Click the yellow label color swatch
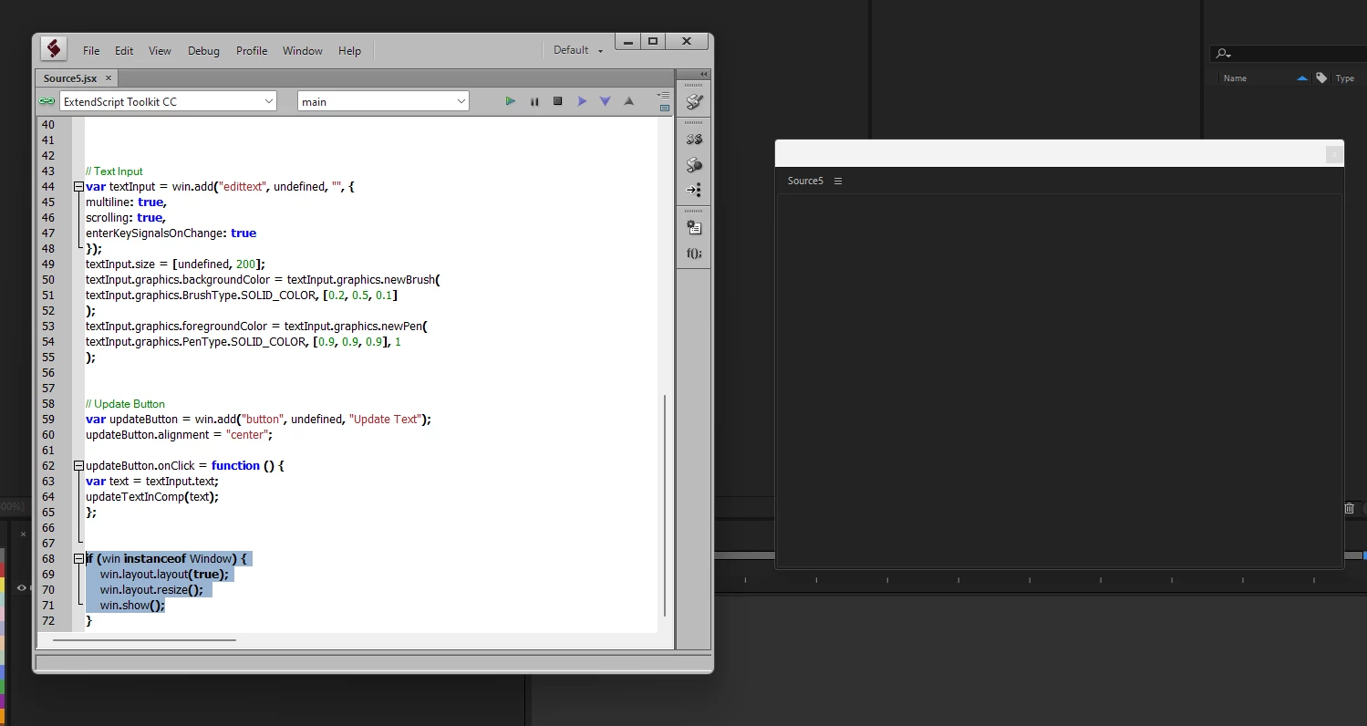 [x=2, y=584]
